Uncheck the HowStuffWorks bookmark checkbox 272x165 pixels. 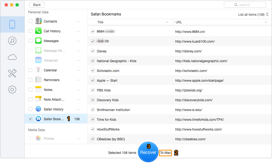point(93,129)
